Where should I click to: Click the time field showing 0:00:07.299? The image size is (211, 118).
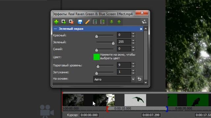click(x=151, y=115)
